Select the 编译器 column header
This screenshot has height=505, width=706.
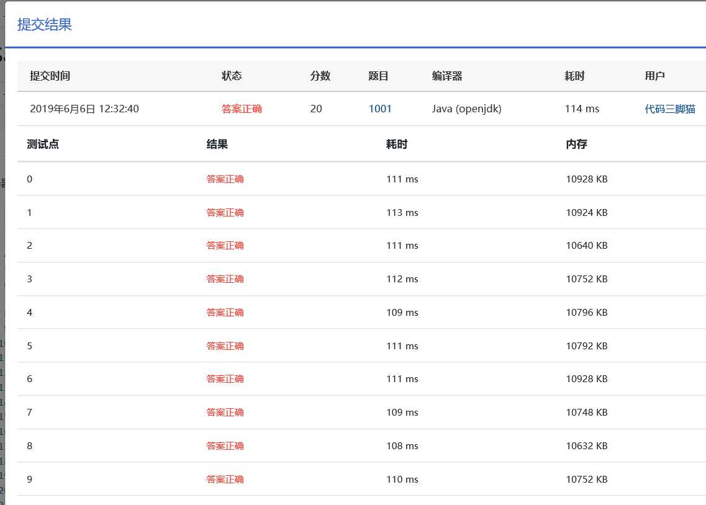[x=447, y=76]
